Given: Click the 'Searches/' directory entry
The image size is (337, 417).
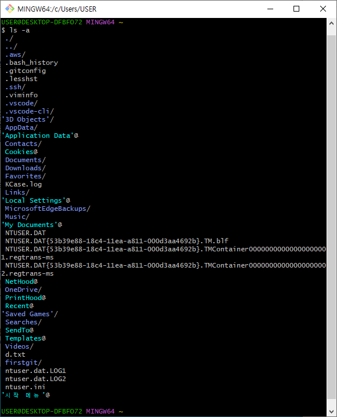Looking at the screenshot, I should click(x=23, y=323).
